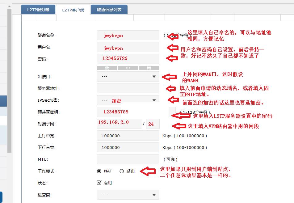Click the 隧道名称 input showing jwybvpn
Viewport: 294px width, 203px height.
pos(128,35)
